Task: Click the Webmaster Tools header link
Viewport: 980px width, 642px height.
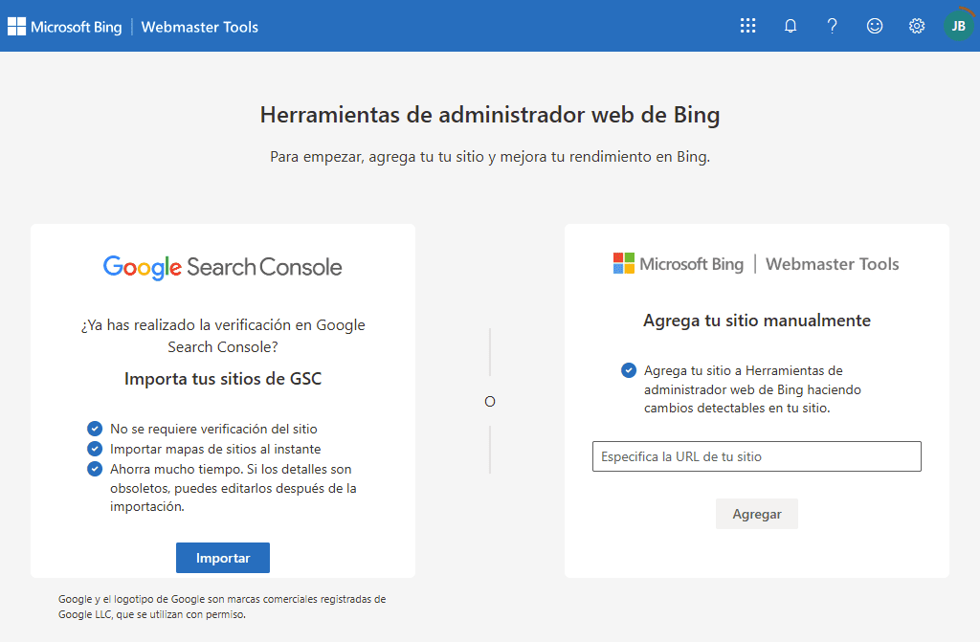Action: [199, 27]
